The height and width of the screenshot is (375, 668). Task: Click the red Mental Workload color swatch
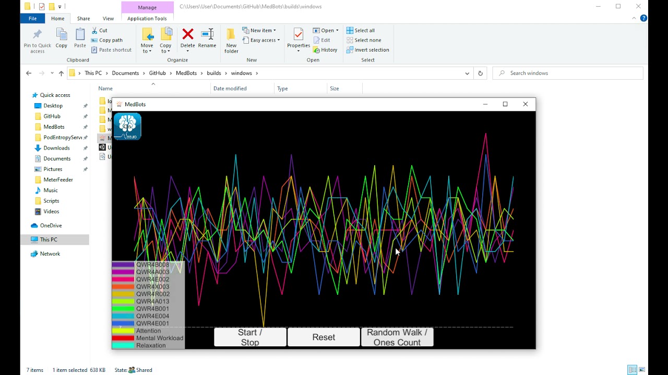123,339
